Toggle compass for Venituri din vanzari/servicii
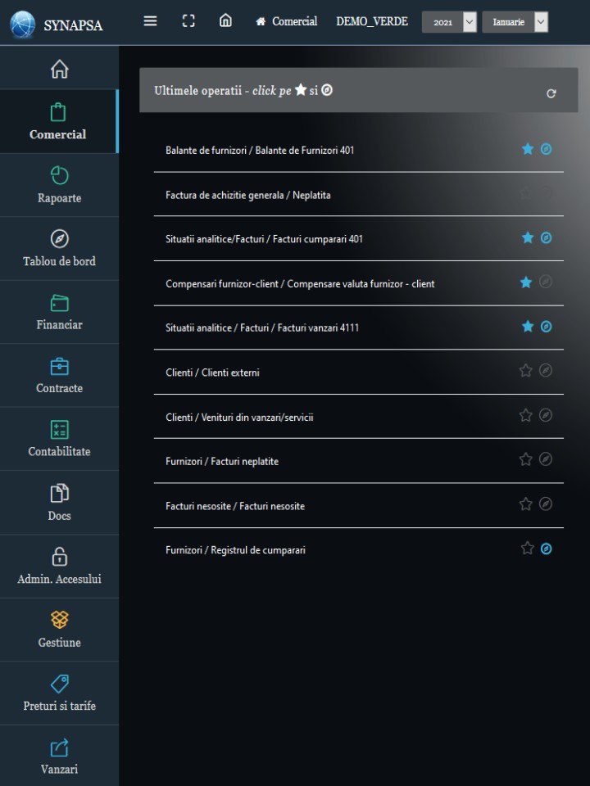 (546, 415)
